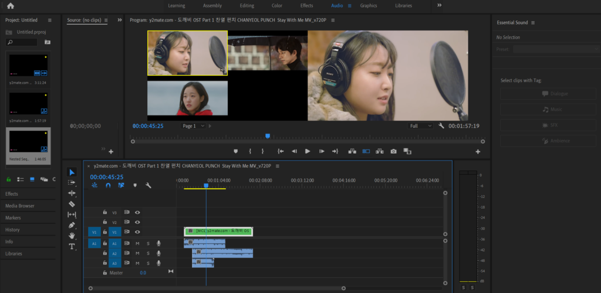Viewport: 601px width, 293px height.
Task: Select the Pen tool
Action: coord(72,225)
